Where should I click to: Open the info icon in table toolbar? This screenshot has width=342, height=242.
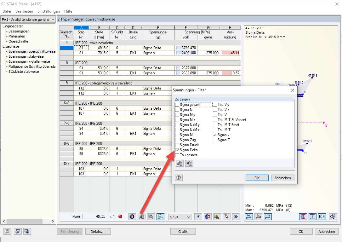pos(132,216)
